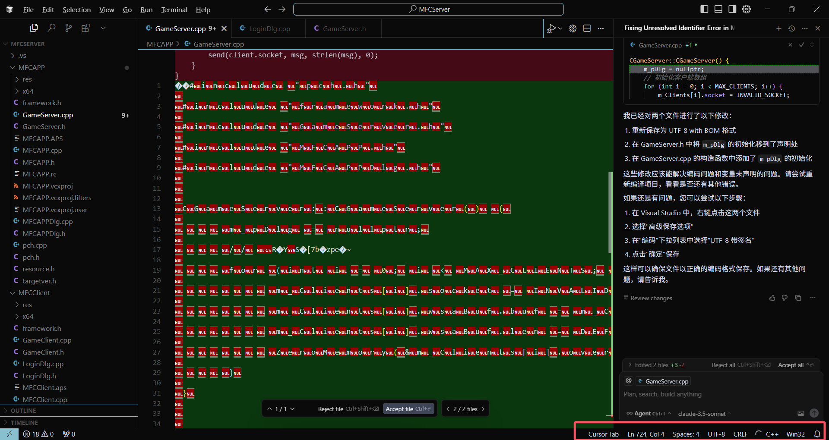
Task: Select the Extensions icon in the sidebar
Action: (x=85, y=27)
